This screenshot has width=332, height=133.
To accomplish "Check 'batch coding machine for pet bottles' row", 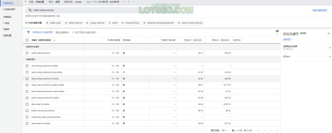I will [x=27, y=72].
